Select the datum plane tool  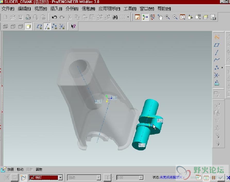pos(217,45)
